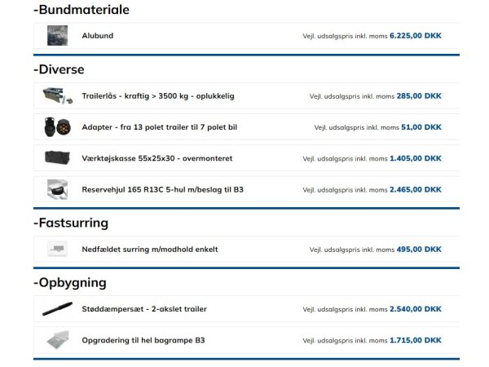The height and width of the screenshot is (367, 489).
Task: Open Nedfældet surring m/modhold enkelt
Action: (150, 249)
